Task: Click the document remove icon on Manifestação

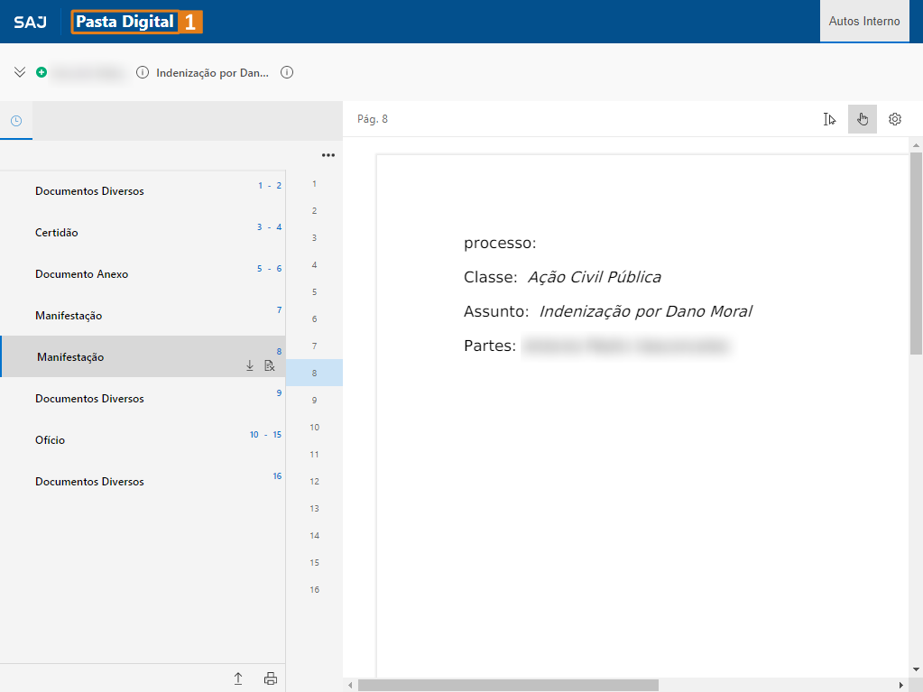Action: tap(270, 366)
